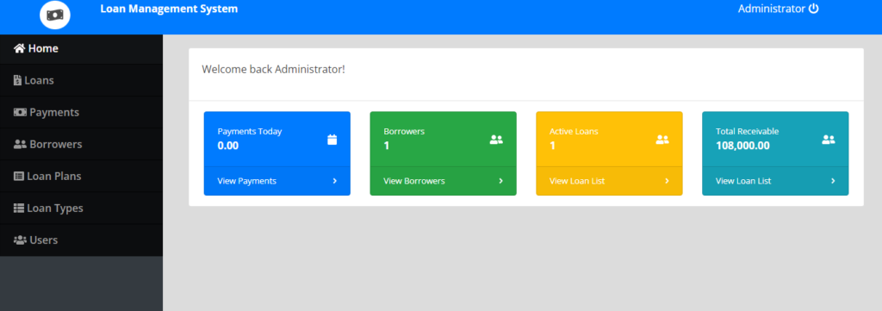
Task: Click the Total Receivable label
Action: [x=747, y=132]
